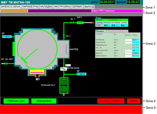The width and height of the screenshot is (157, 114).
Task: Click the red СБРОС button
Action: pyautogui.click(x=134, y=101)
